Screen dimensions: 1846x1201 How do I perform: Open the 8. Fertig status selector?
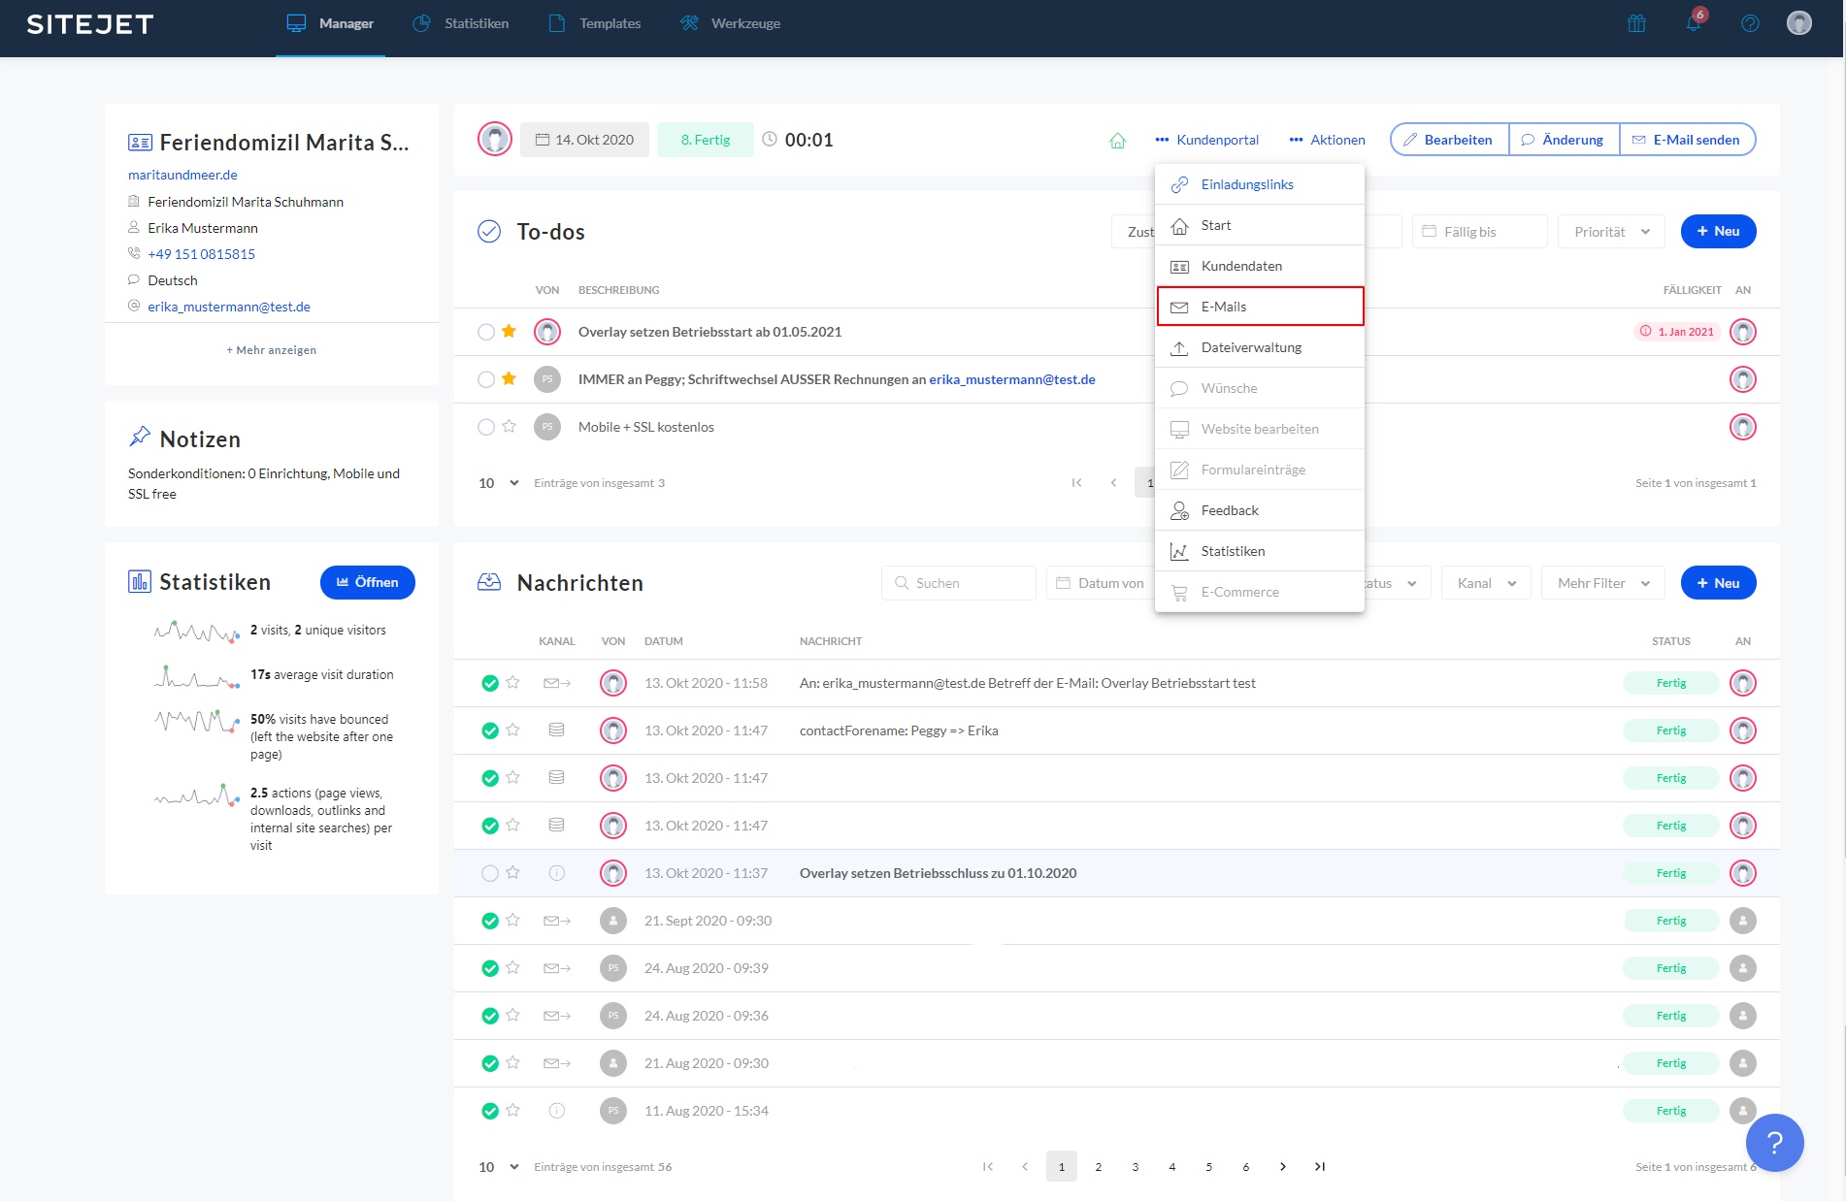click(x=706, y=140)
